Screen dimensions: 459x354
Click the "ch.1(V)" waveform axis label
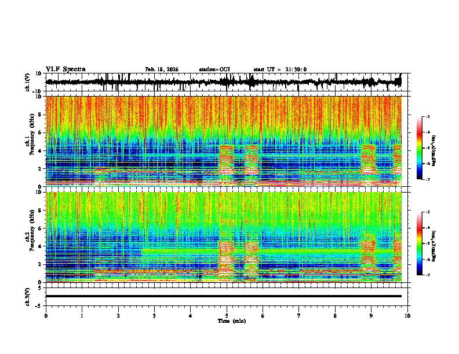28,82
